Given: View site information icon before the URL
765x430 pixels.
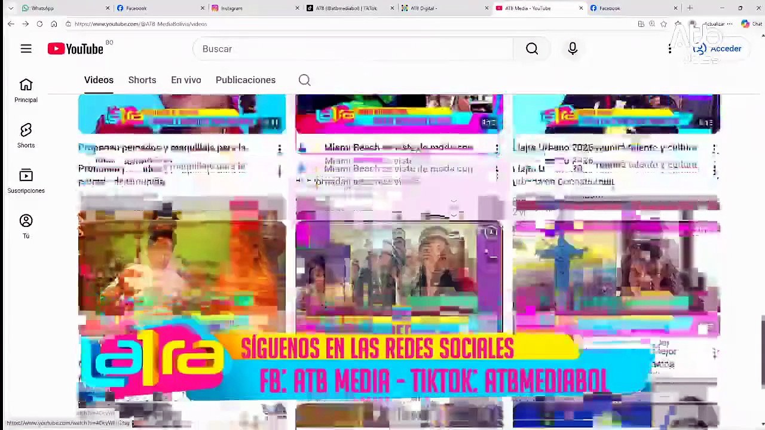Looking at the screenshot, I should coord(69,24).
